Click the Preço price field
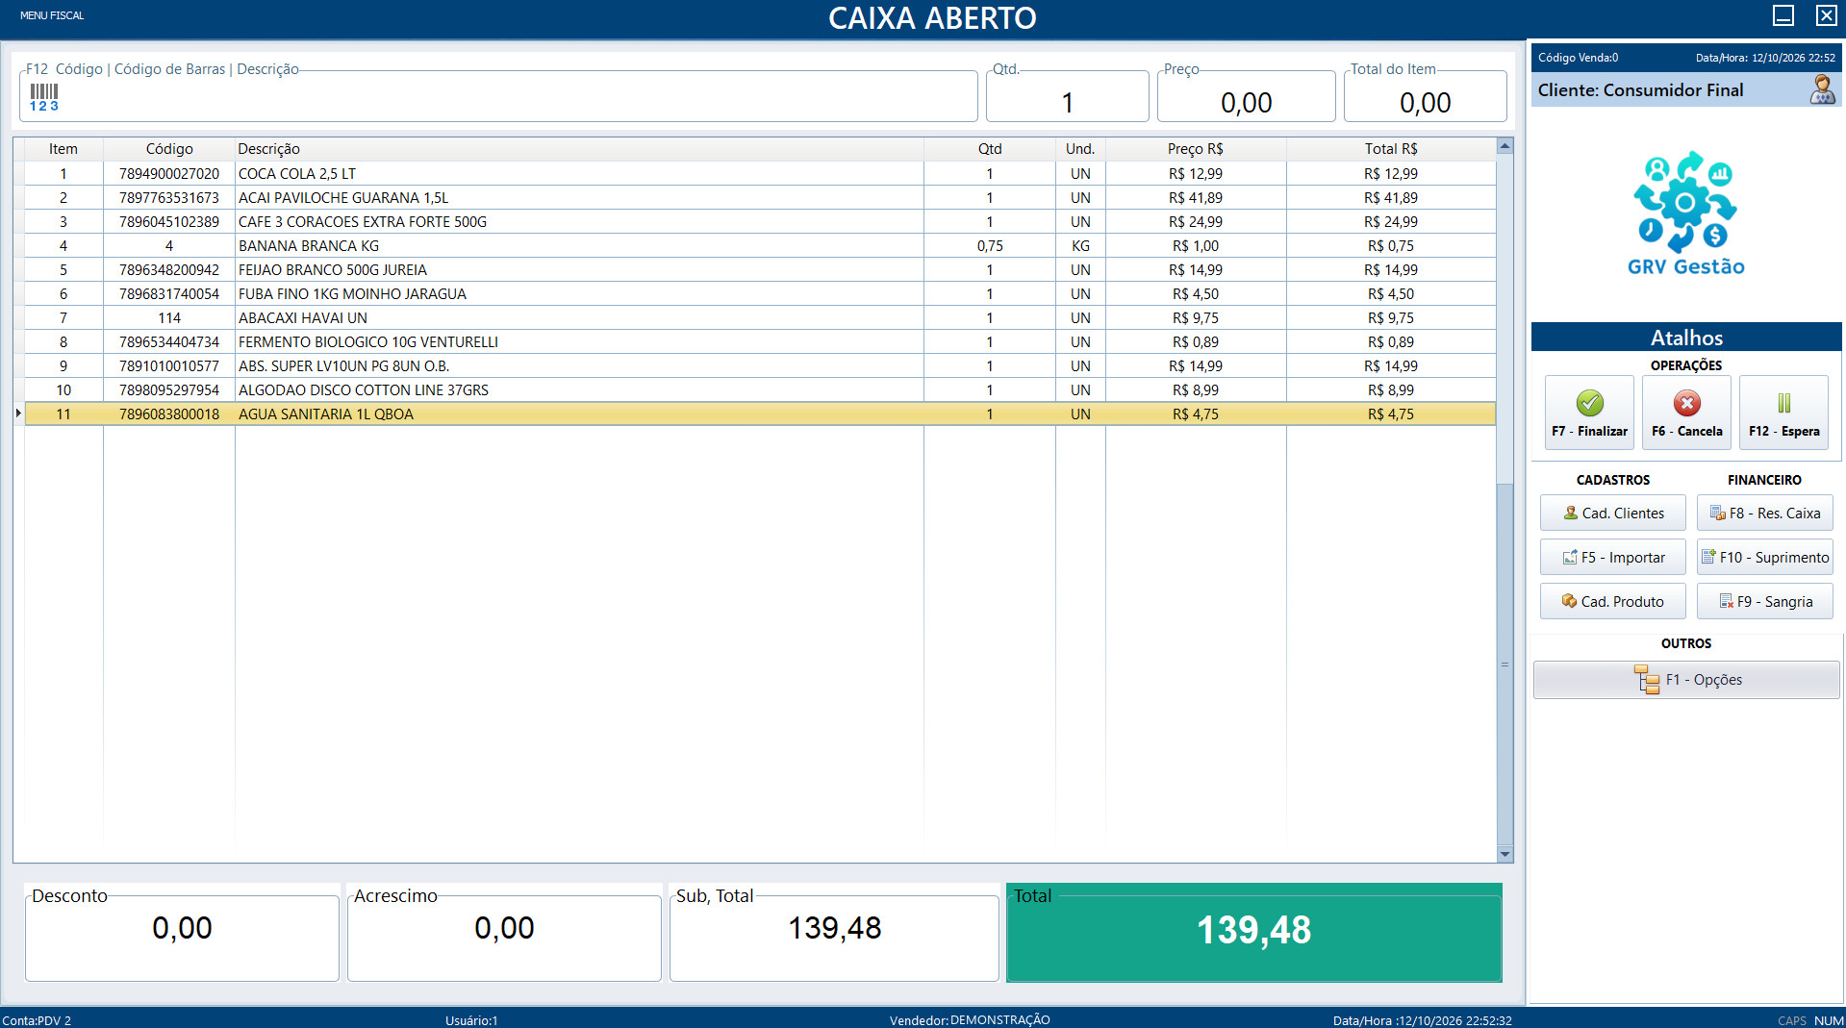 1246,96
